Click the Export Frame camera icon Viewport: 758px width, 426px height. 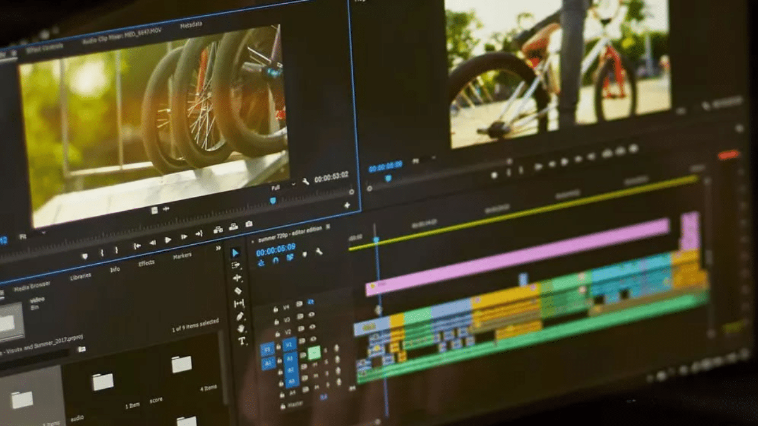pos(249,224)
